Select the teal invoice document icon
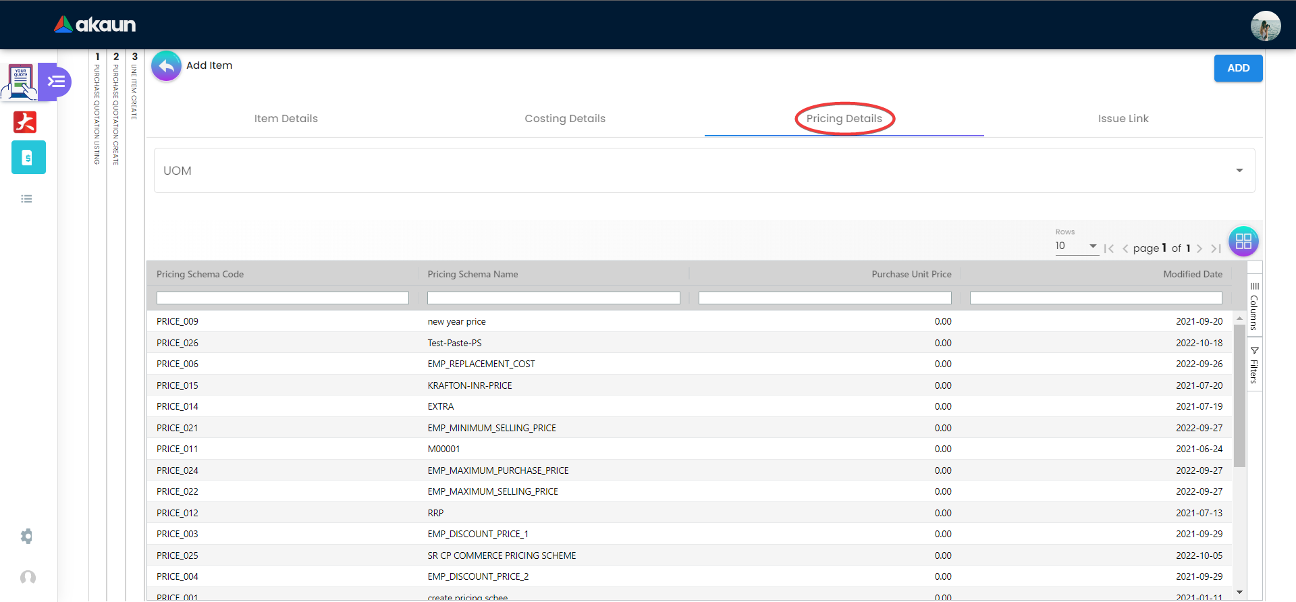The width and height of the screenshot is (1296, 602). 28,157
